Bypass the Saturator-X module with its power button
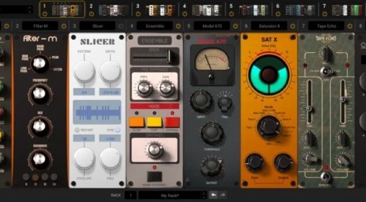The width and height of the screenshot is (366, 202). 293,26
